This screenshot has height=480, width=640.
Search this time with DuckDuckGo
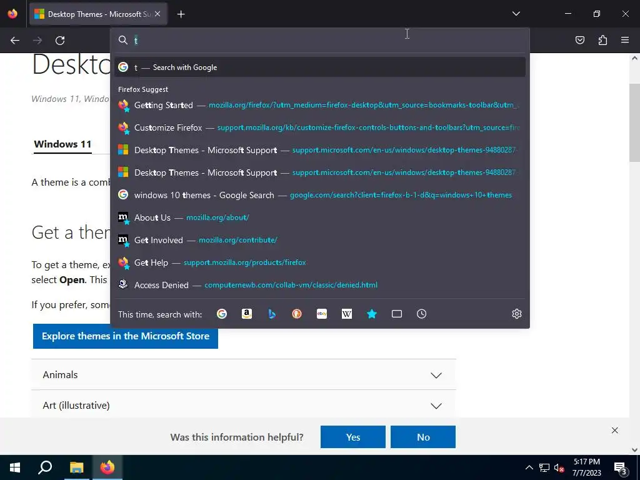(x=297, y=314)
